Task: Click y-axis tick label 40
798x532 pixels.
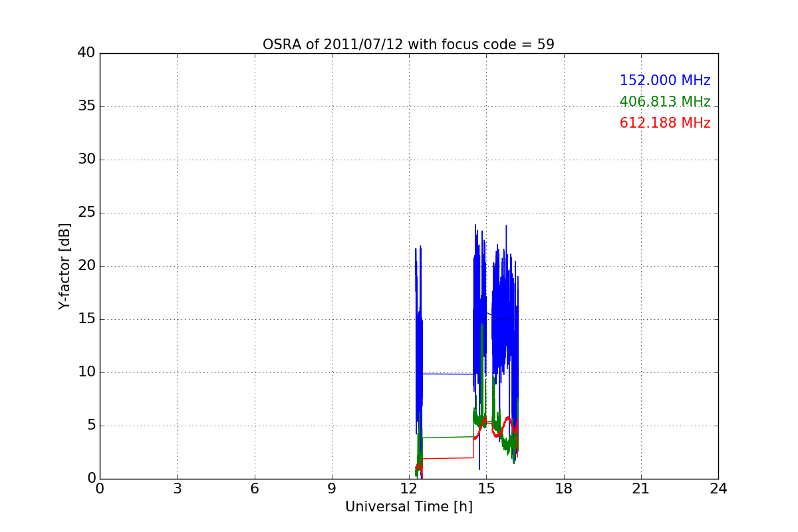Action: coord(86,53)
